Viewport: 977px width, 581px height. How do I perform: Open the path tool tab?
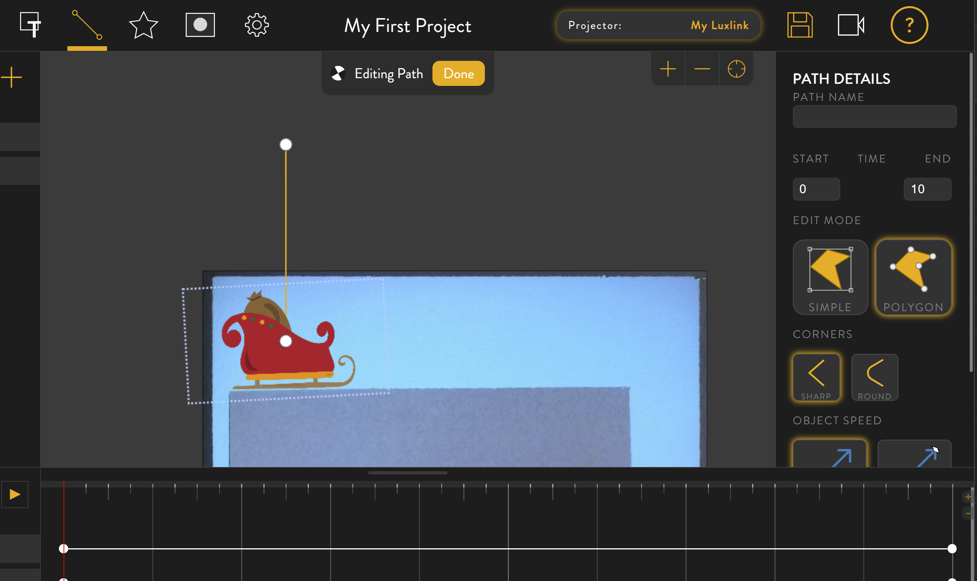pos(87,25)
